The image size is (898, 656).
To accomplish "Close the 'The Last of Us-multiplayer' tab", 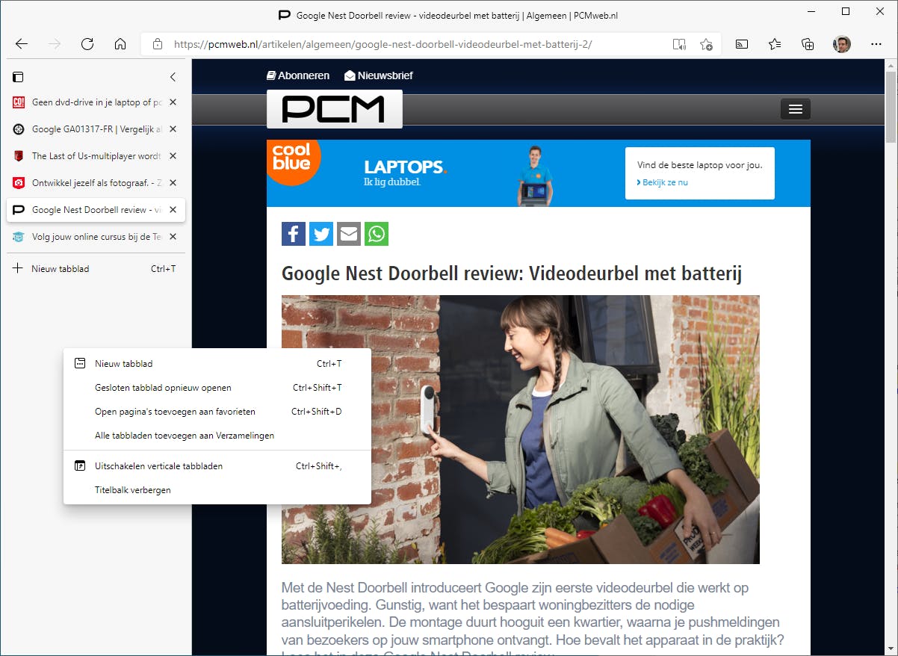I will [x=173, y=156].
